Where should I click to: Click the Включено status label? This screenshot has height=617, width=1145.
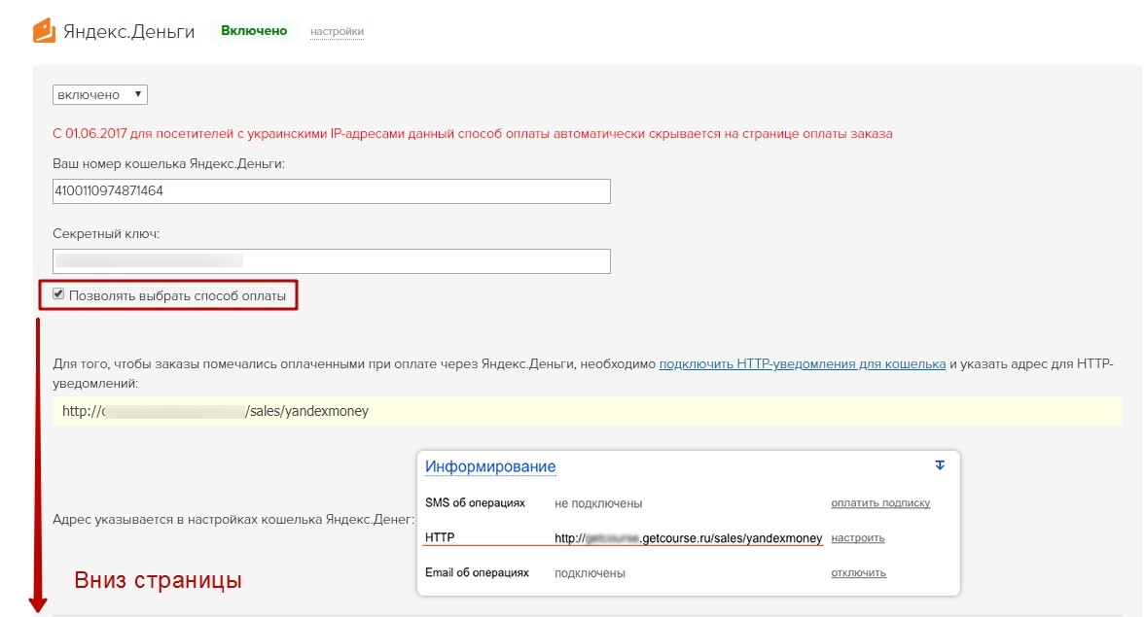tap(254, 31)
